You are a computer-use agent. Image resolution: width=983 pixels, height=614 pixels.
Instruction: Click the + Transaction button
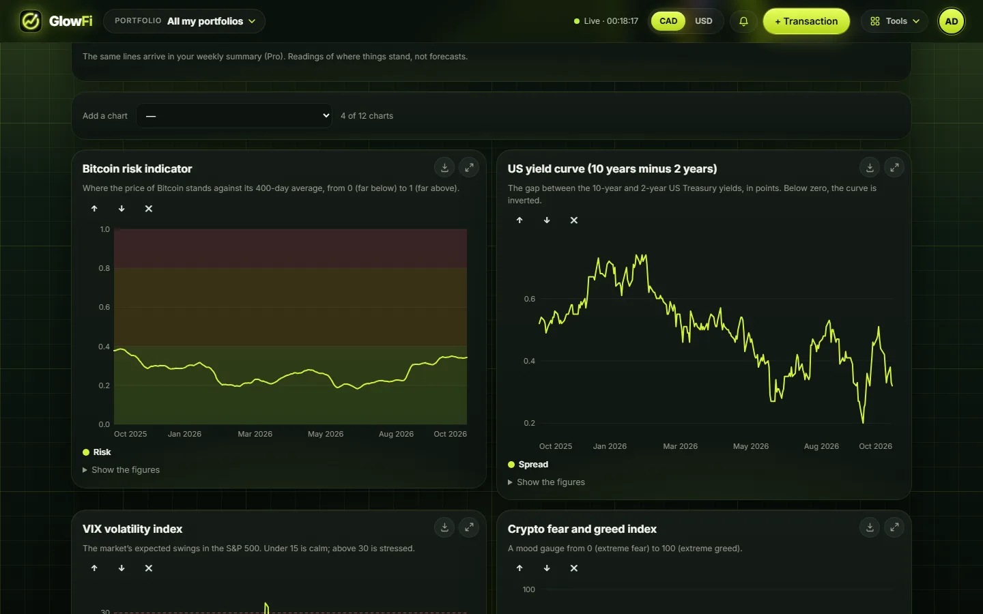tap(806, 21)
